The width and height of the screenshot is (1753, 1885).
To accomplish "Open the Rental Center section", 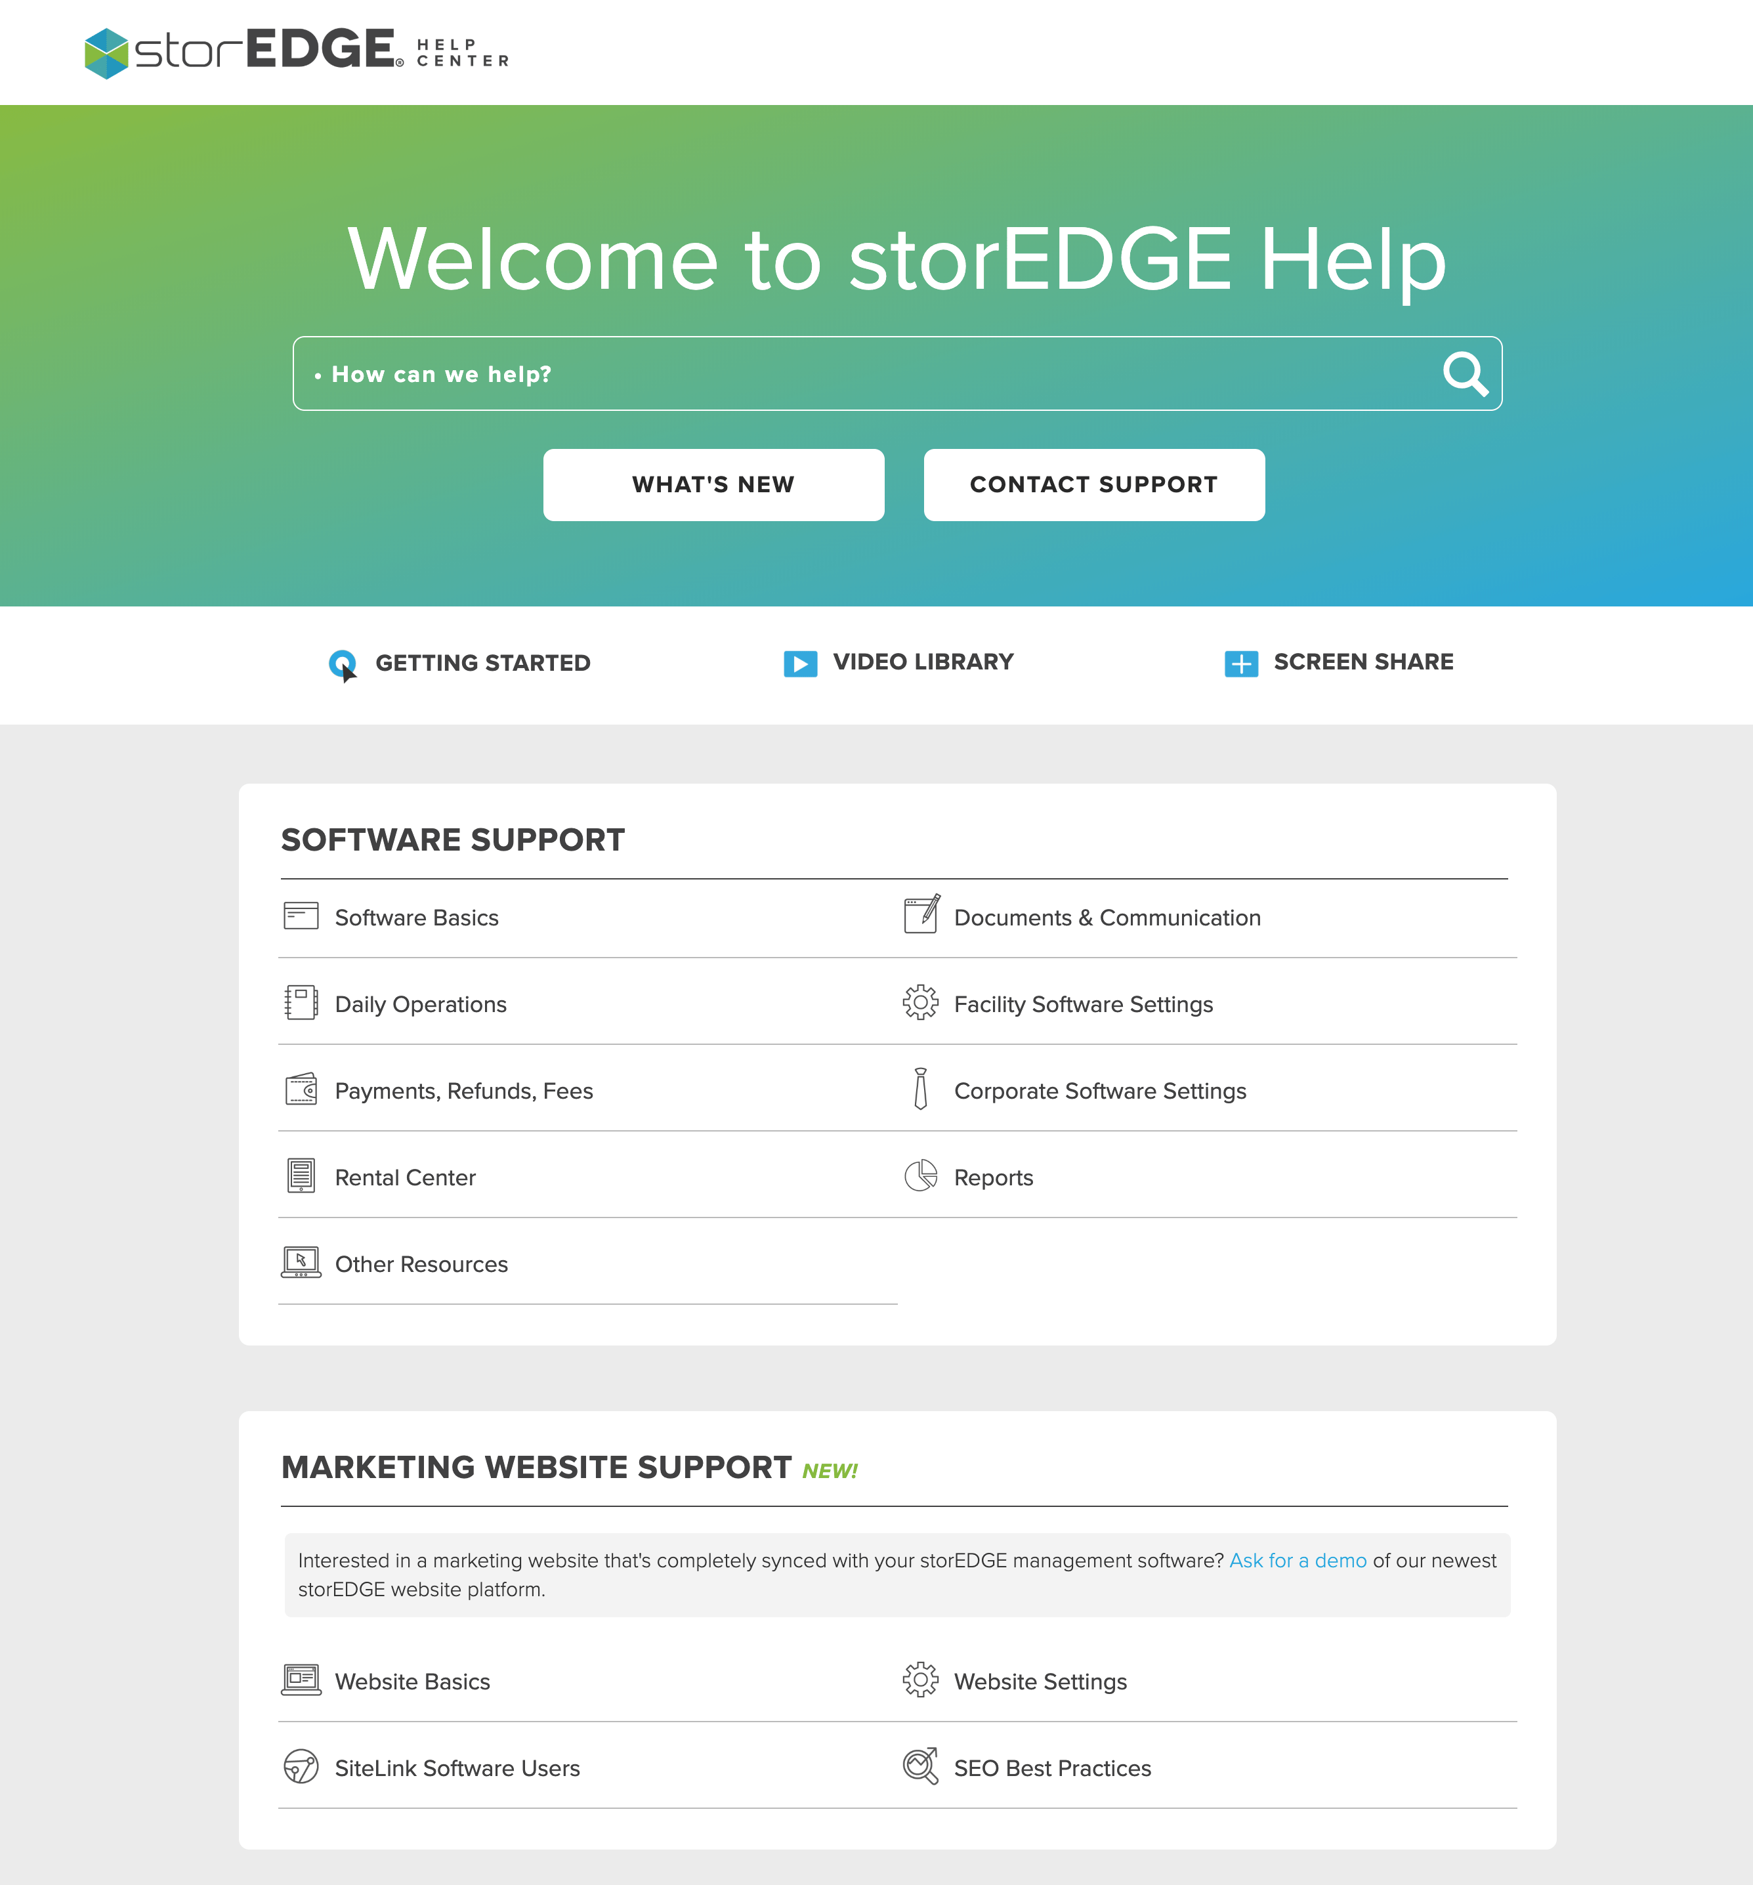I will coord(405,1177).
